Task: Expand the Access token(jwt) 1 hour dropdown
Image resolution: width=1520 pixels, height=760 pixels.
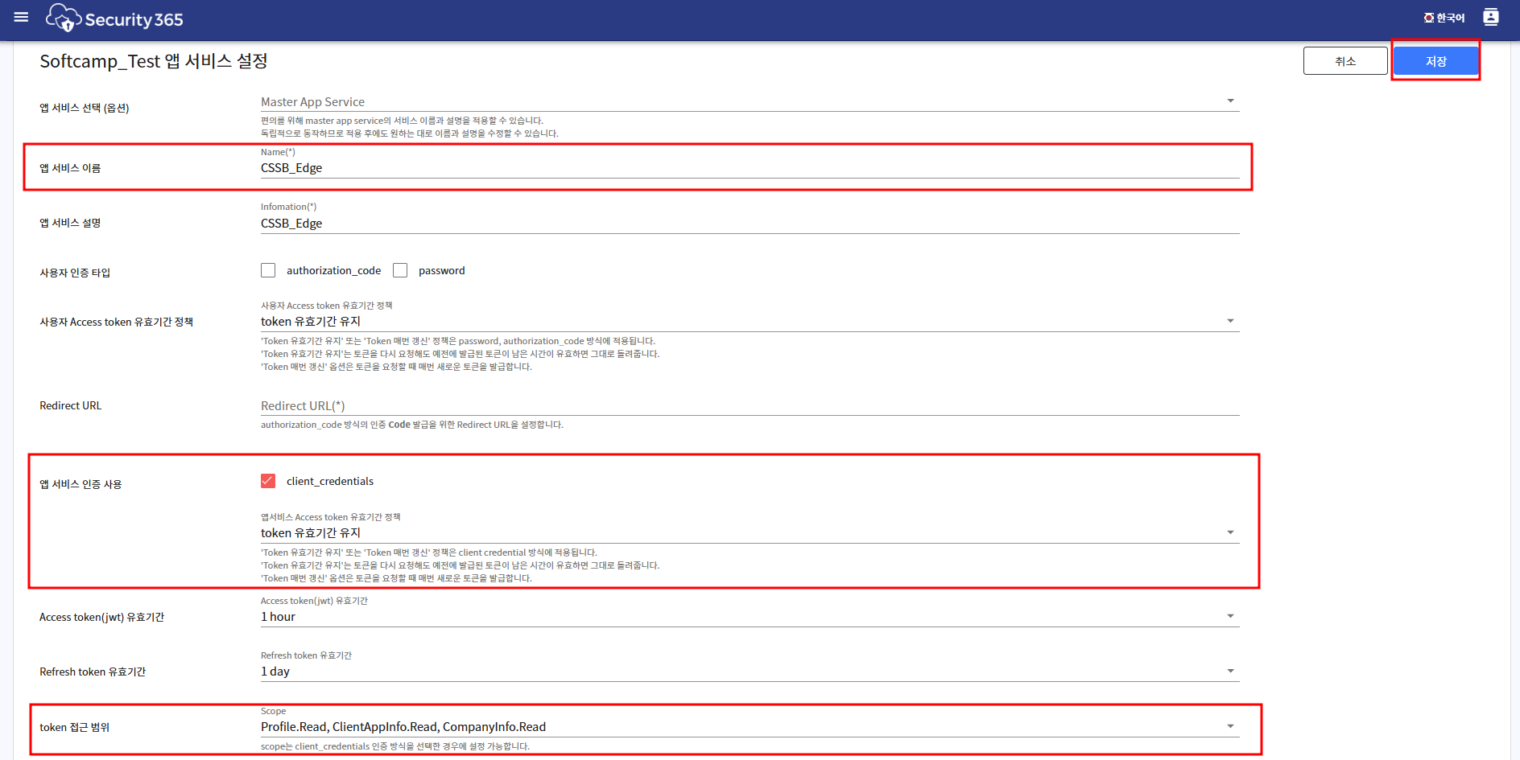Action: pyautogui.click(x=1230, y=616)
